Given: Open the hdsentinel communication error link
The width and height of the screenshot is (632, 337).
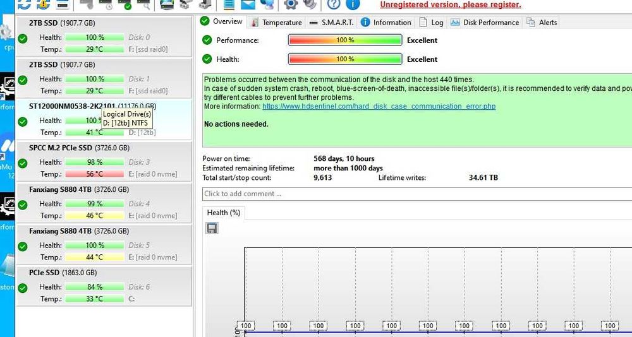Looking at the screenshot, I should [x=379, y=106].
